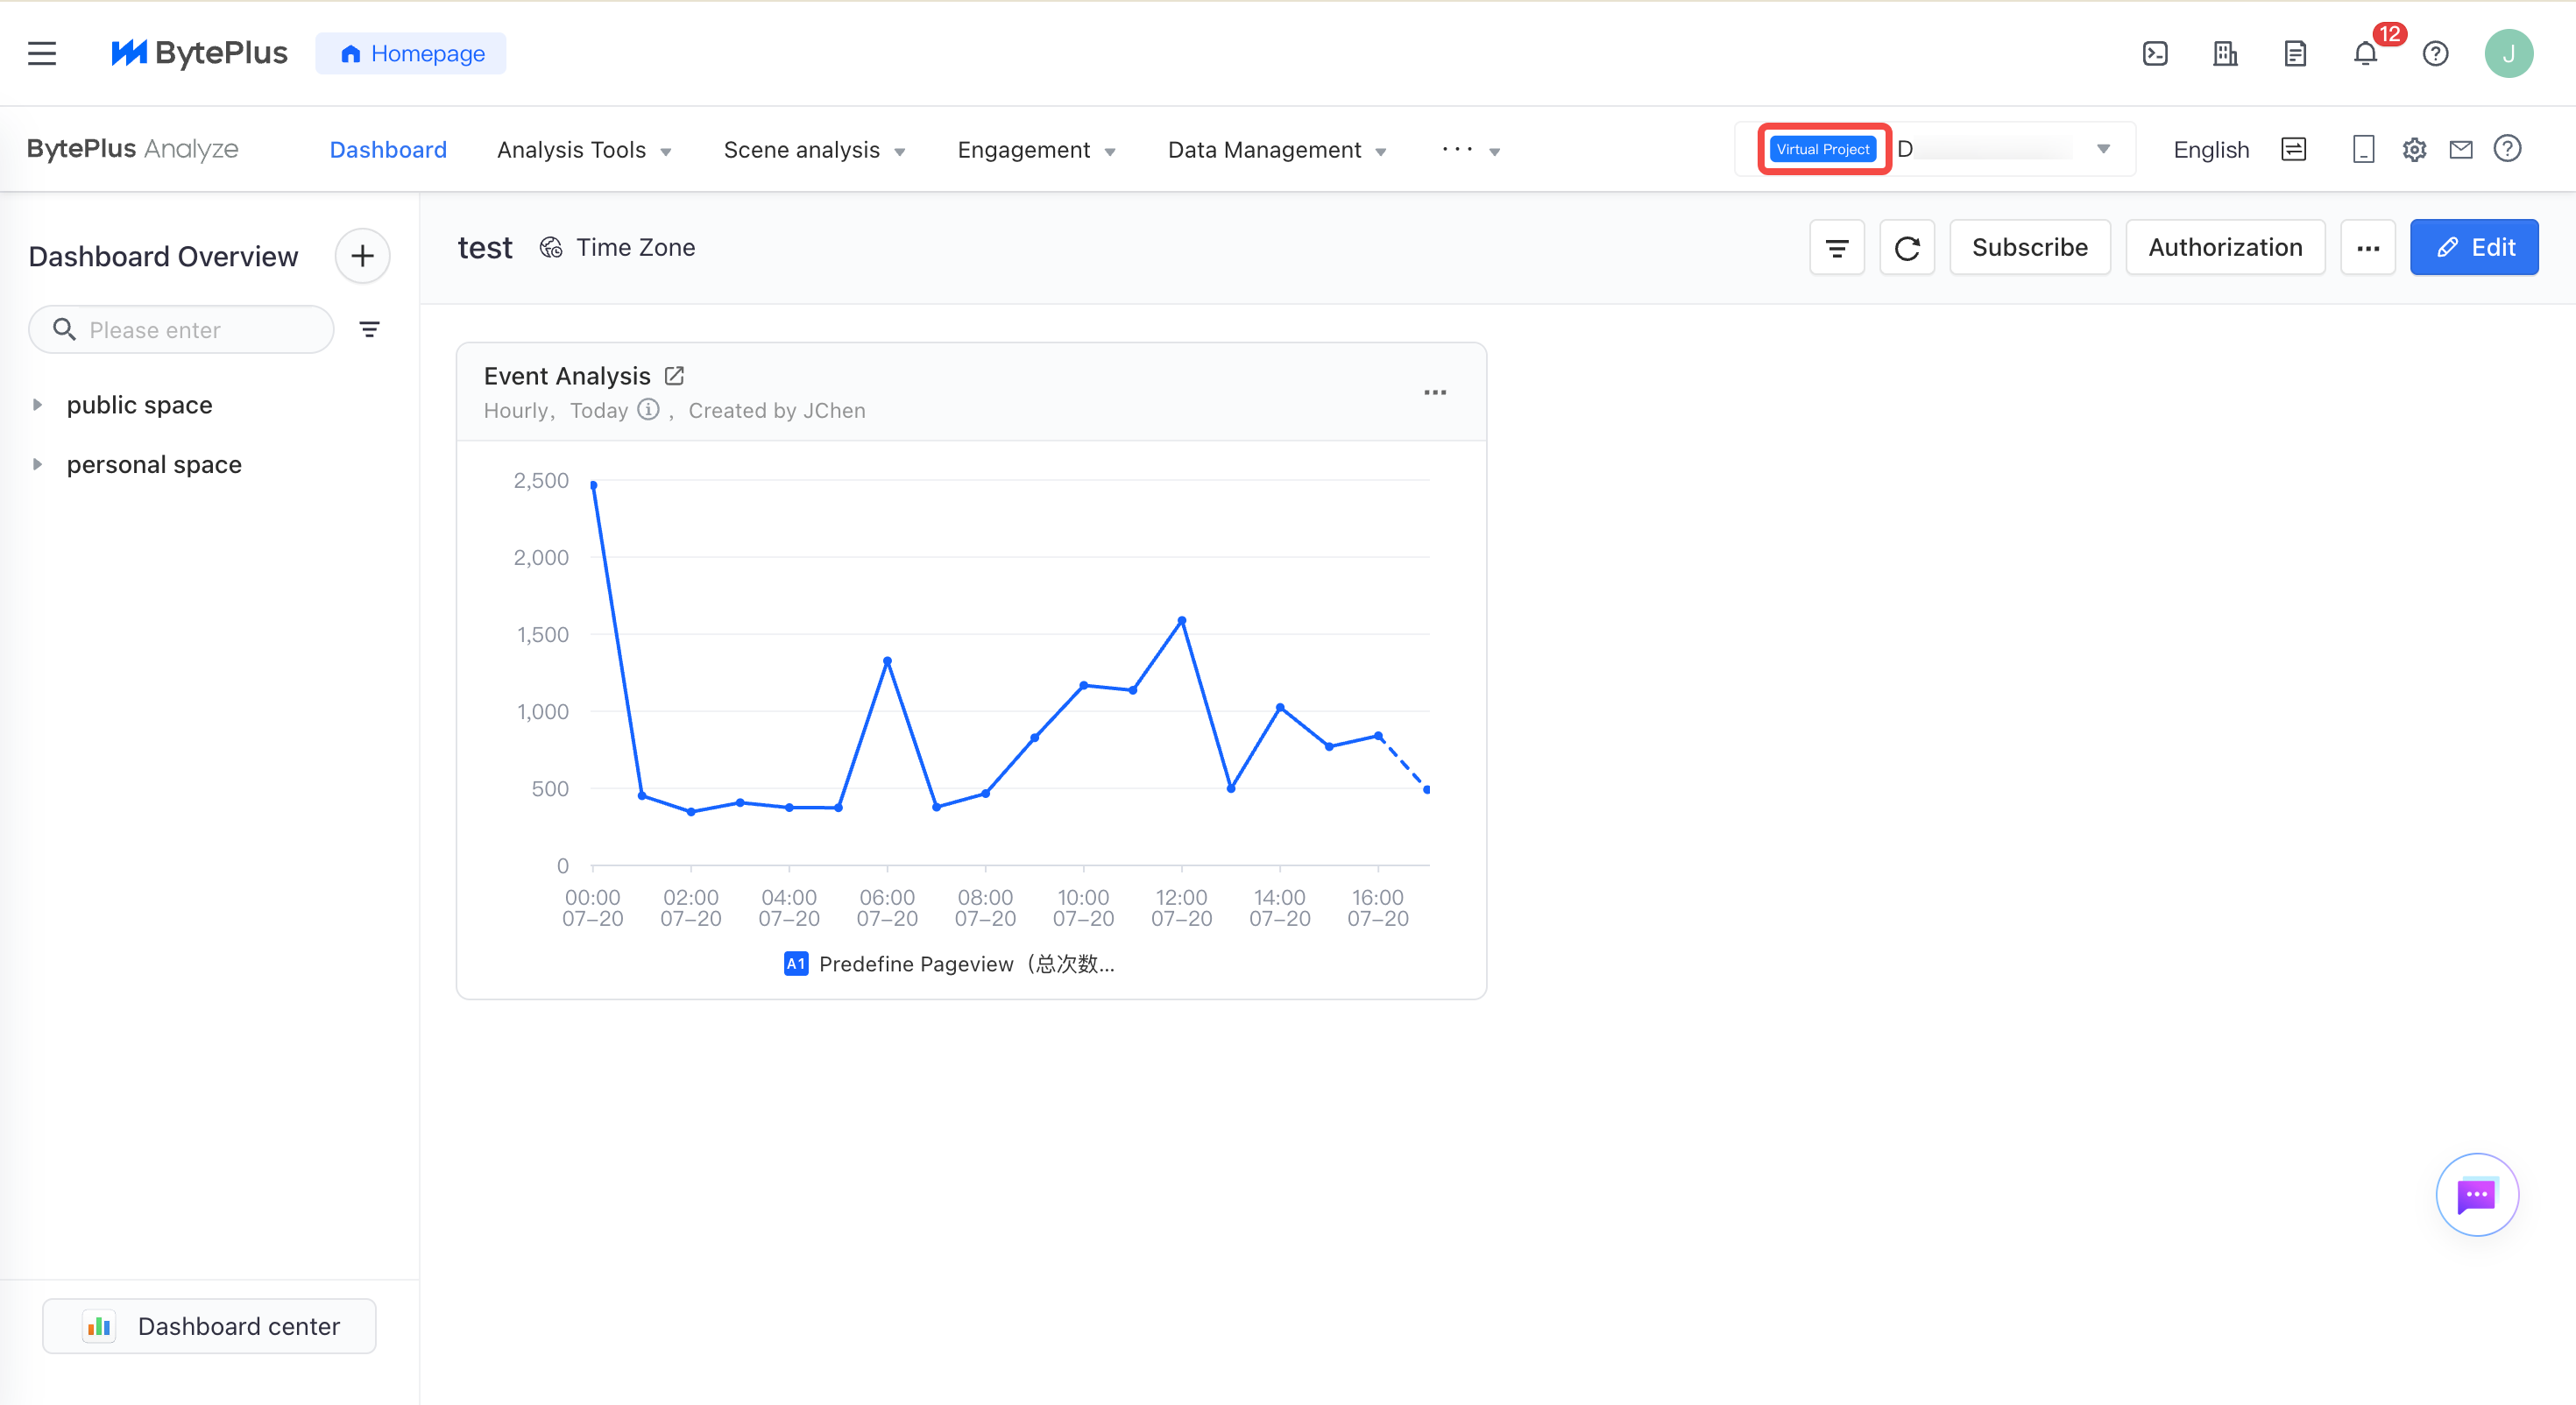Click the BytePlus logo
Viewport: 2576px width, 1405px height.
pos(199,53)
